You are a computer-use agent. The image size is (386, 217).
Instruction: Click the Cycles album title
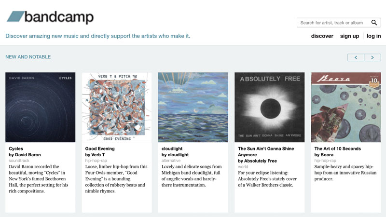point(16,149)
